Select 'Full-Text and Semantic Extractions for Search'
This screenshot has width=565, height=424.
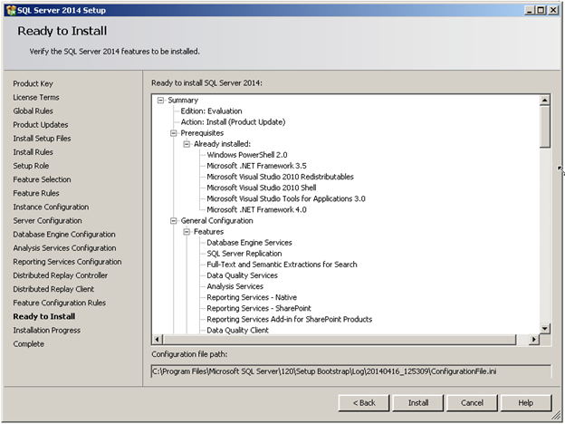(x=282, y=265)
